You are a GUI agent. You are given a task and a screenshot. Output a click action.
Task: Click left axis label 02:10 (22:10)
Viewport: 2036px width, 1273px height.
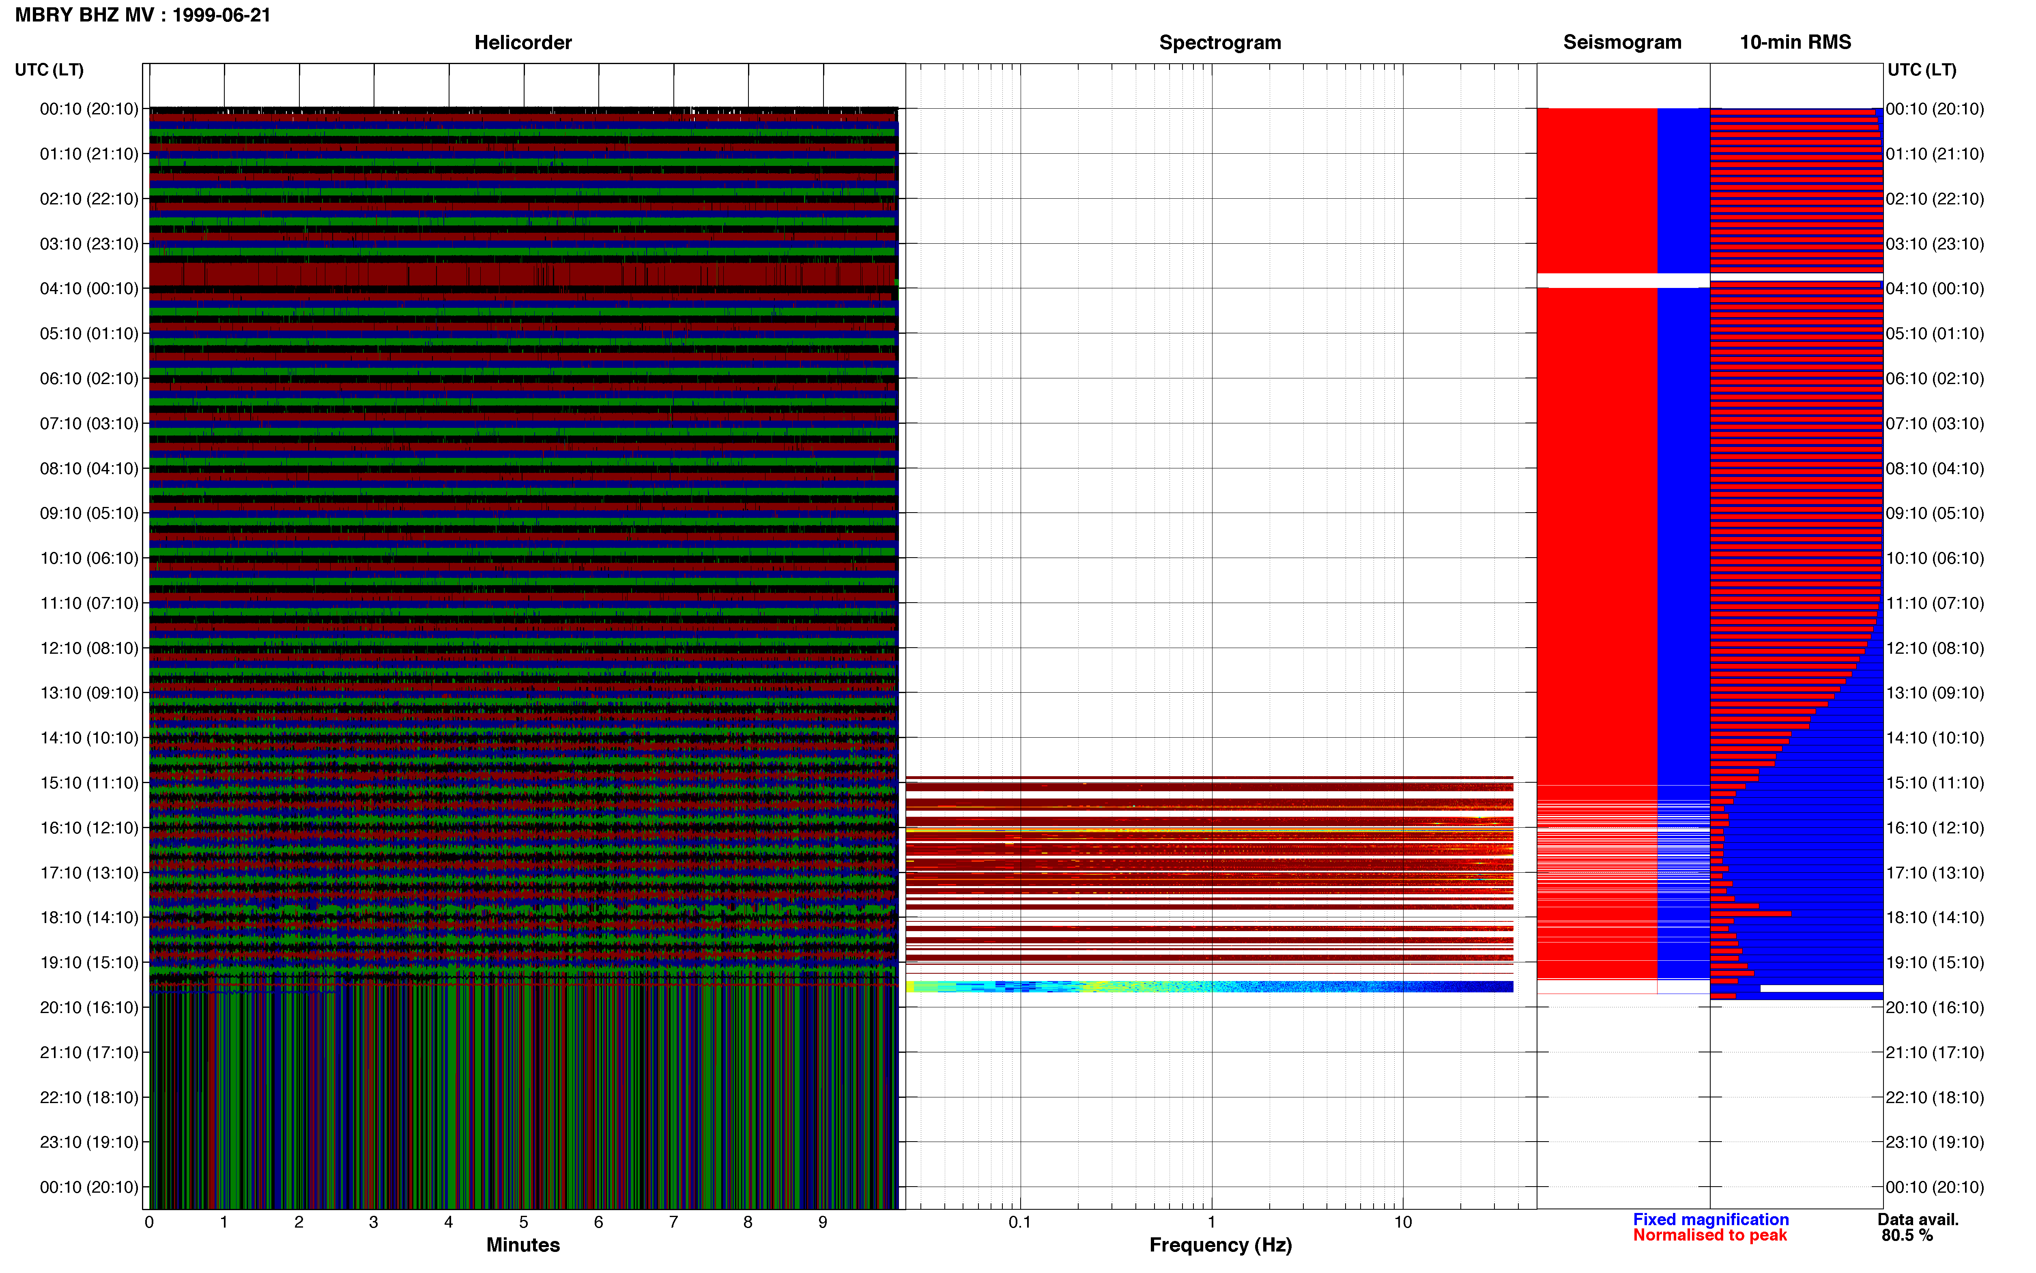pyautogui.click(x=89, y=199)
